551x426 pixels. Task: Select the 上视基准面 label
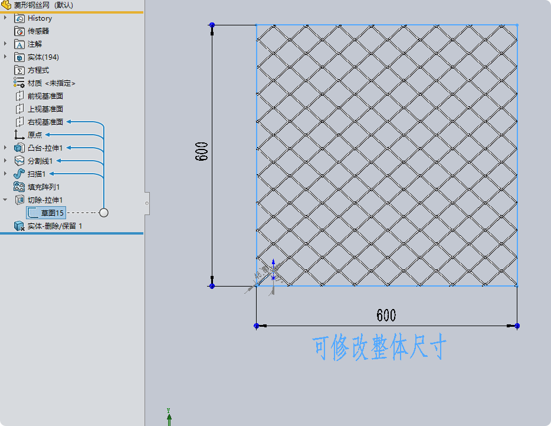(x=45, y=109)
